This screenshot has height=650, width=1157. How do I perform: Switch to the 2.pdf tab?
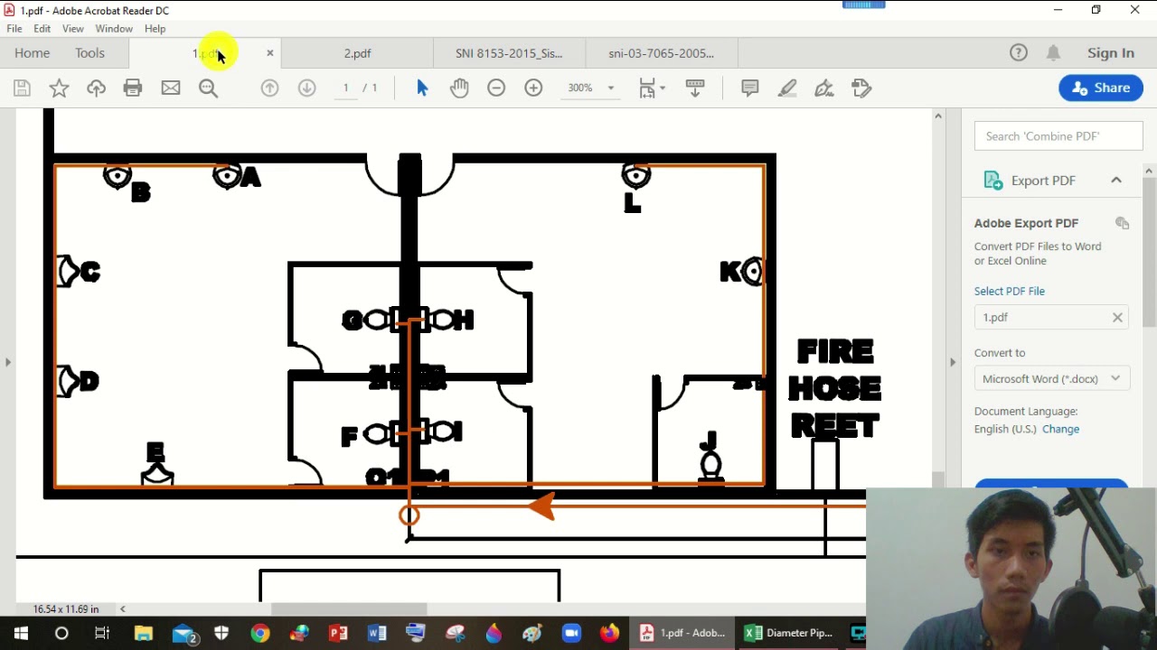tap(357, 53)
